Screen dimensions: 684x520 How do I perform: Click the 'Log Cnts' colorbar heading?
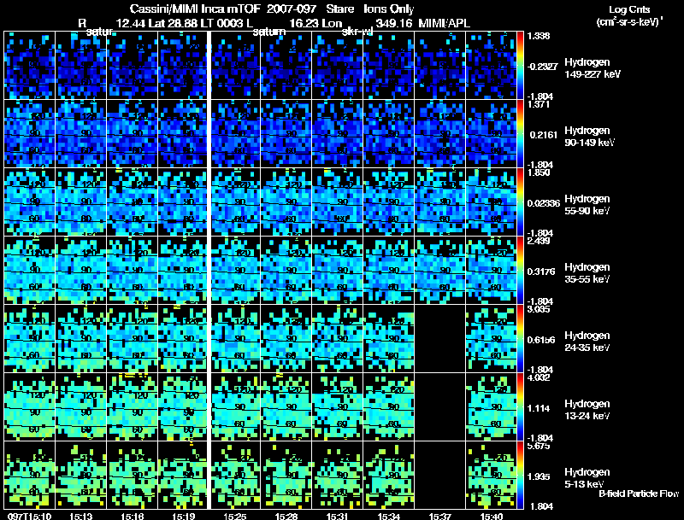[629, 9]
